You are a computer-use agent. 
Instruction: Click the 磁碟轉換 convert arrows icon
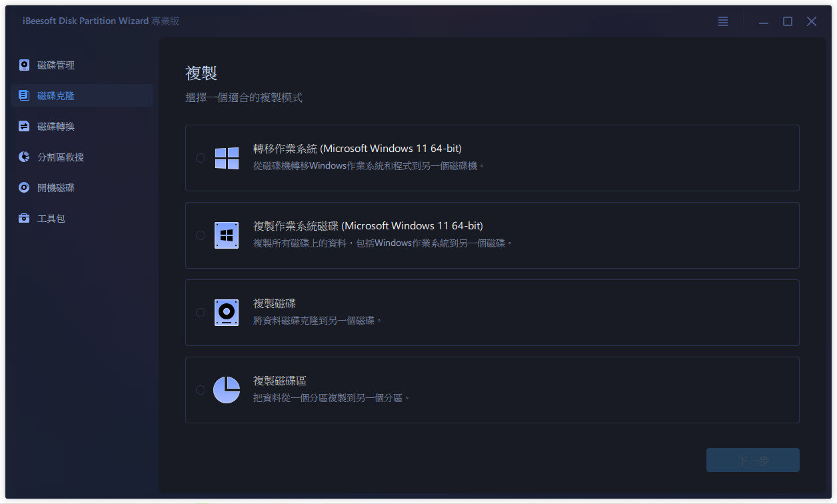click(24, 126)
